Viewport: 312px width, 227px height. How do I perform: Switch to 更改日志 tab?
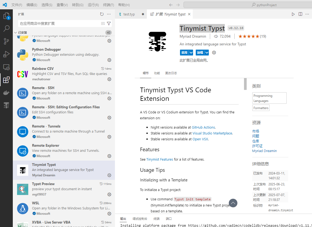pos(171,73)
